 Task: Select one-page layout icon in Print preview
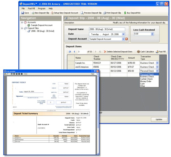pyautogui.click(x=12, y=74)
